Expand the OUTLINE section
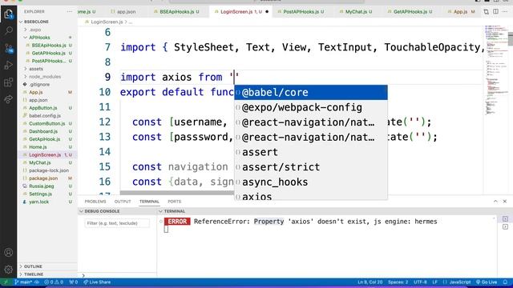 click(x=33, y=266)
